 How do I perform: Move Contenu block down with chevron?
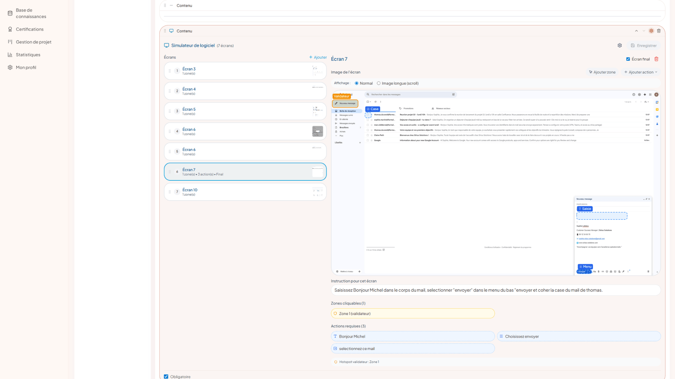644,31
